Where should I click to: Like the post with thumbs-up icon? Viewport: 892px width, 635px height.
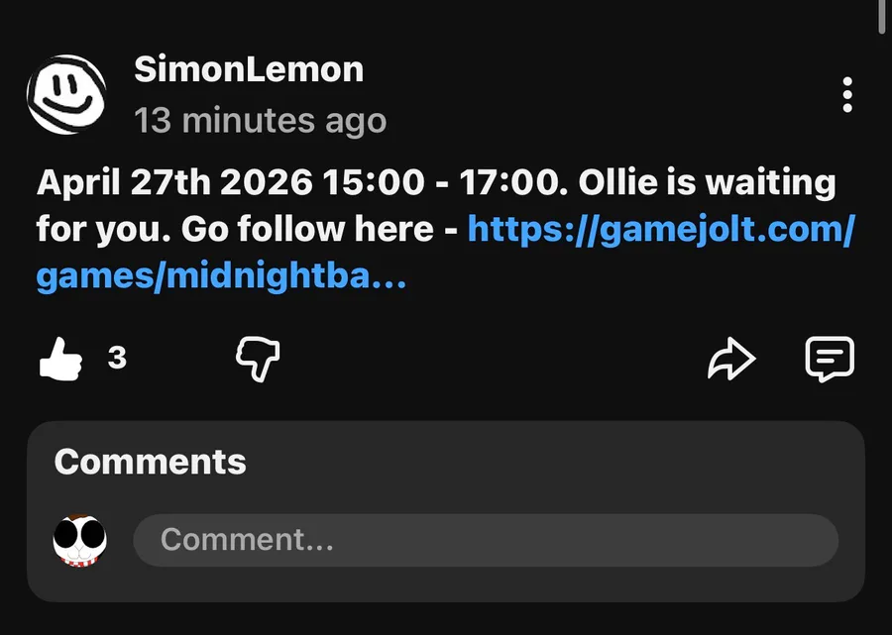coord(59,358)
